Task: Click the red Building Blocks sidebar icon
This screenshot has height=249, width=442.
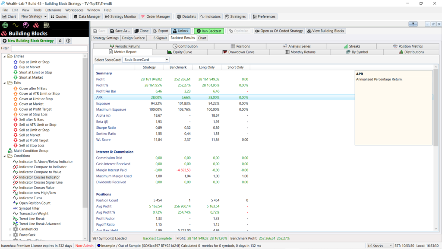Action: point(36,25)
